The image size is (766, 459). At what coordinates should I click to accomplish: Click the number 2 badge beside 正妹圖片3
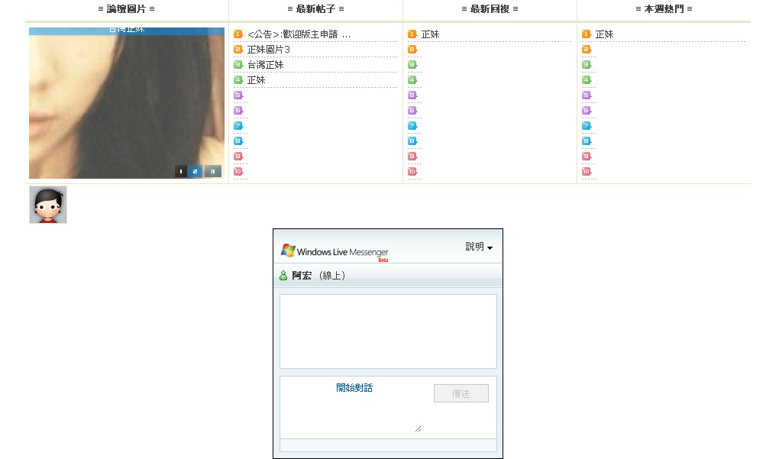[238, 50]
